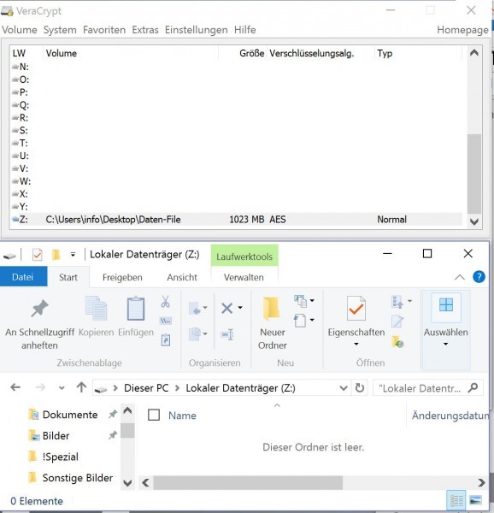Open recent locations dropdown arrow
The height and width of the screenshot is (513, 494).
62,388
